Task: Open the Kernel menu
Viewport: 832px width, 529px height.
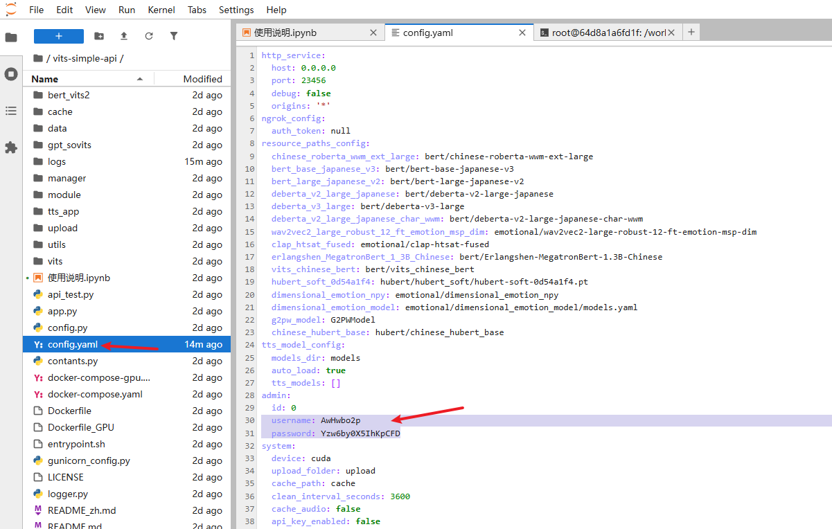Action: [161, 10]
